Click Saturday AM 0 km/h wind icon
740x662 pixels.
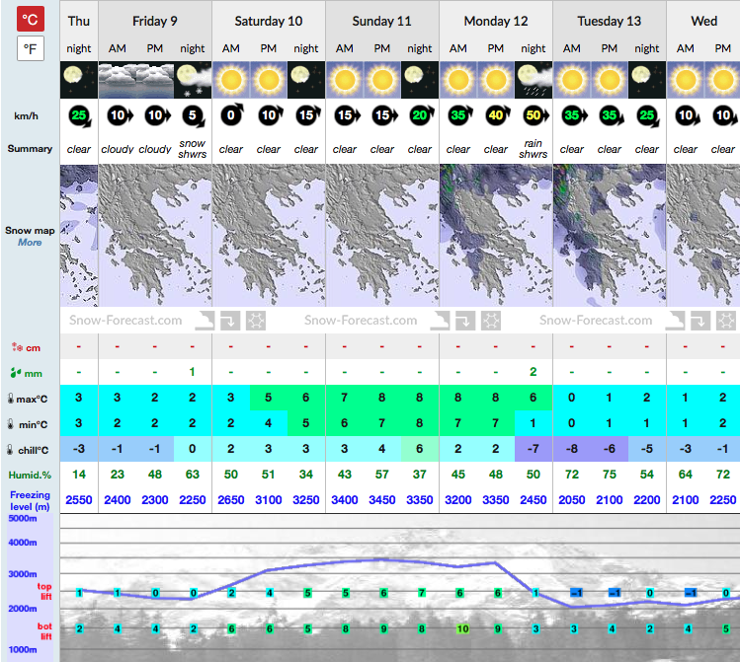(x=232, y=114)
